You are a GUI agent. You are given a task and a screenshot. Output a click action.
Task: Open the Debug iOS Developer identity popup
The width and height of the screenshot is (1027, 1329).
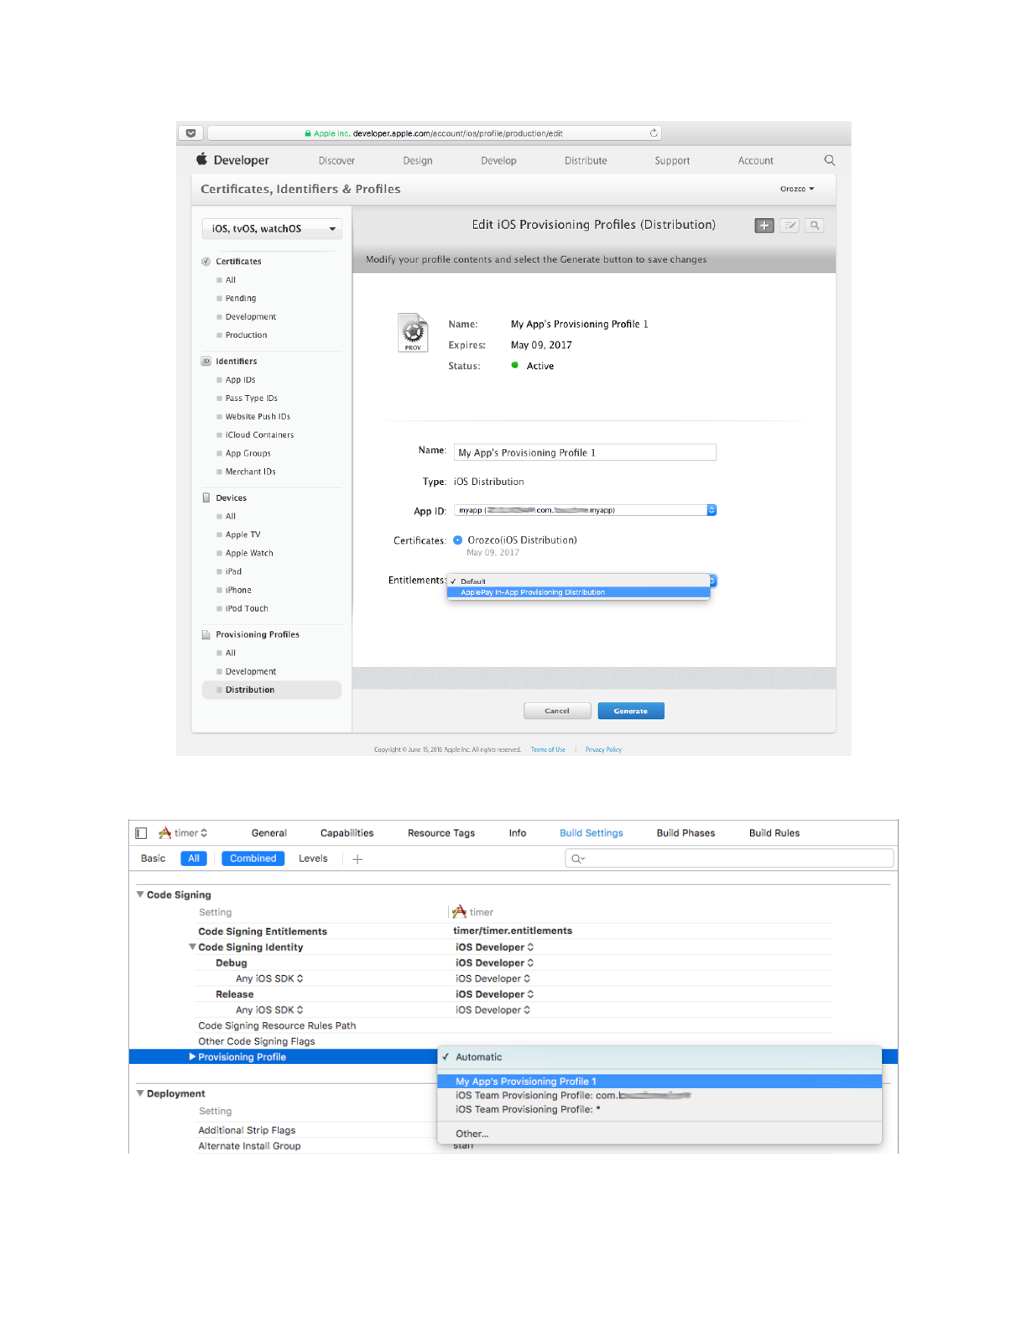pyautogui.click(x=494, y=963)
